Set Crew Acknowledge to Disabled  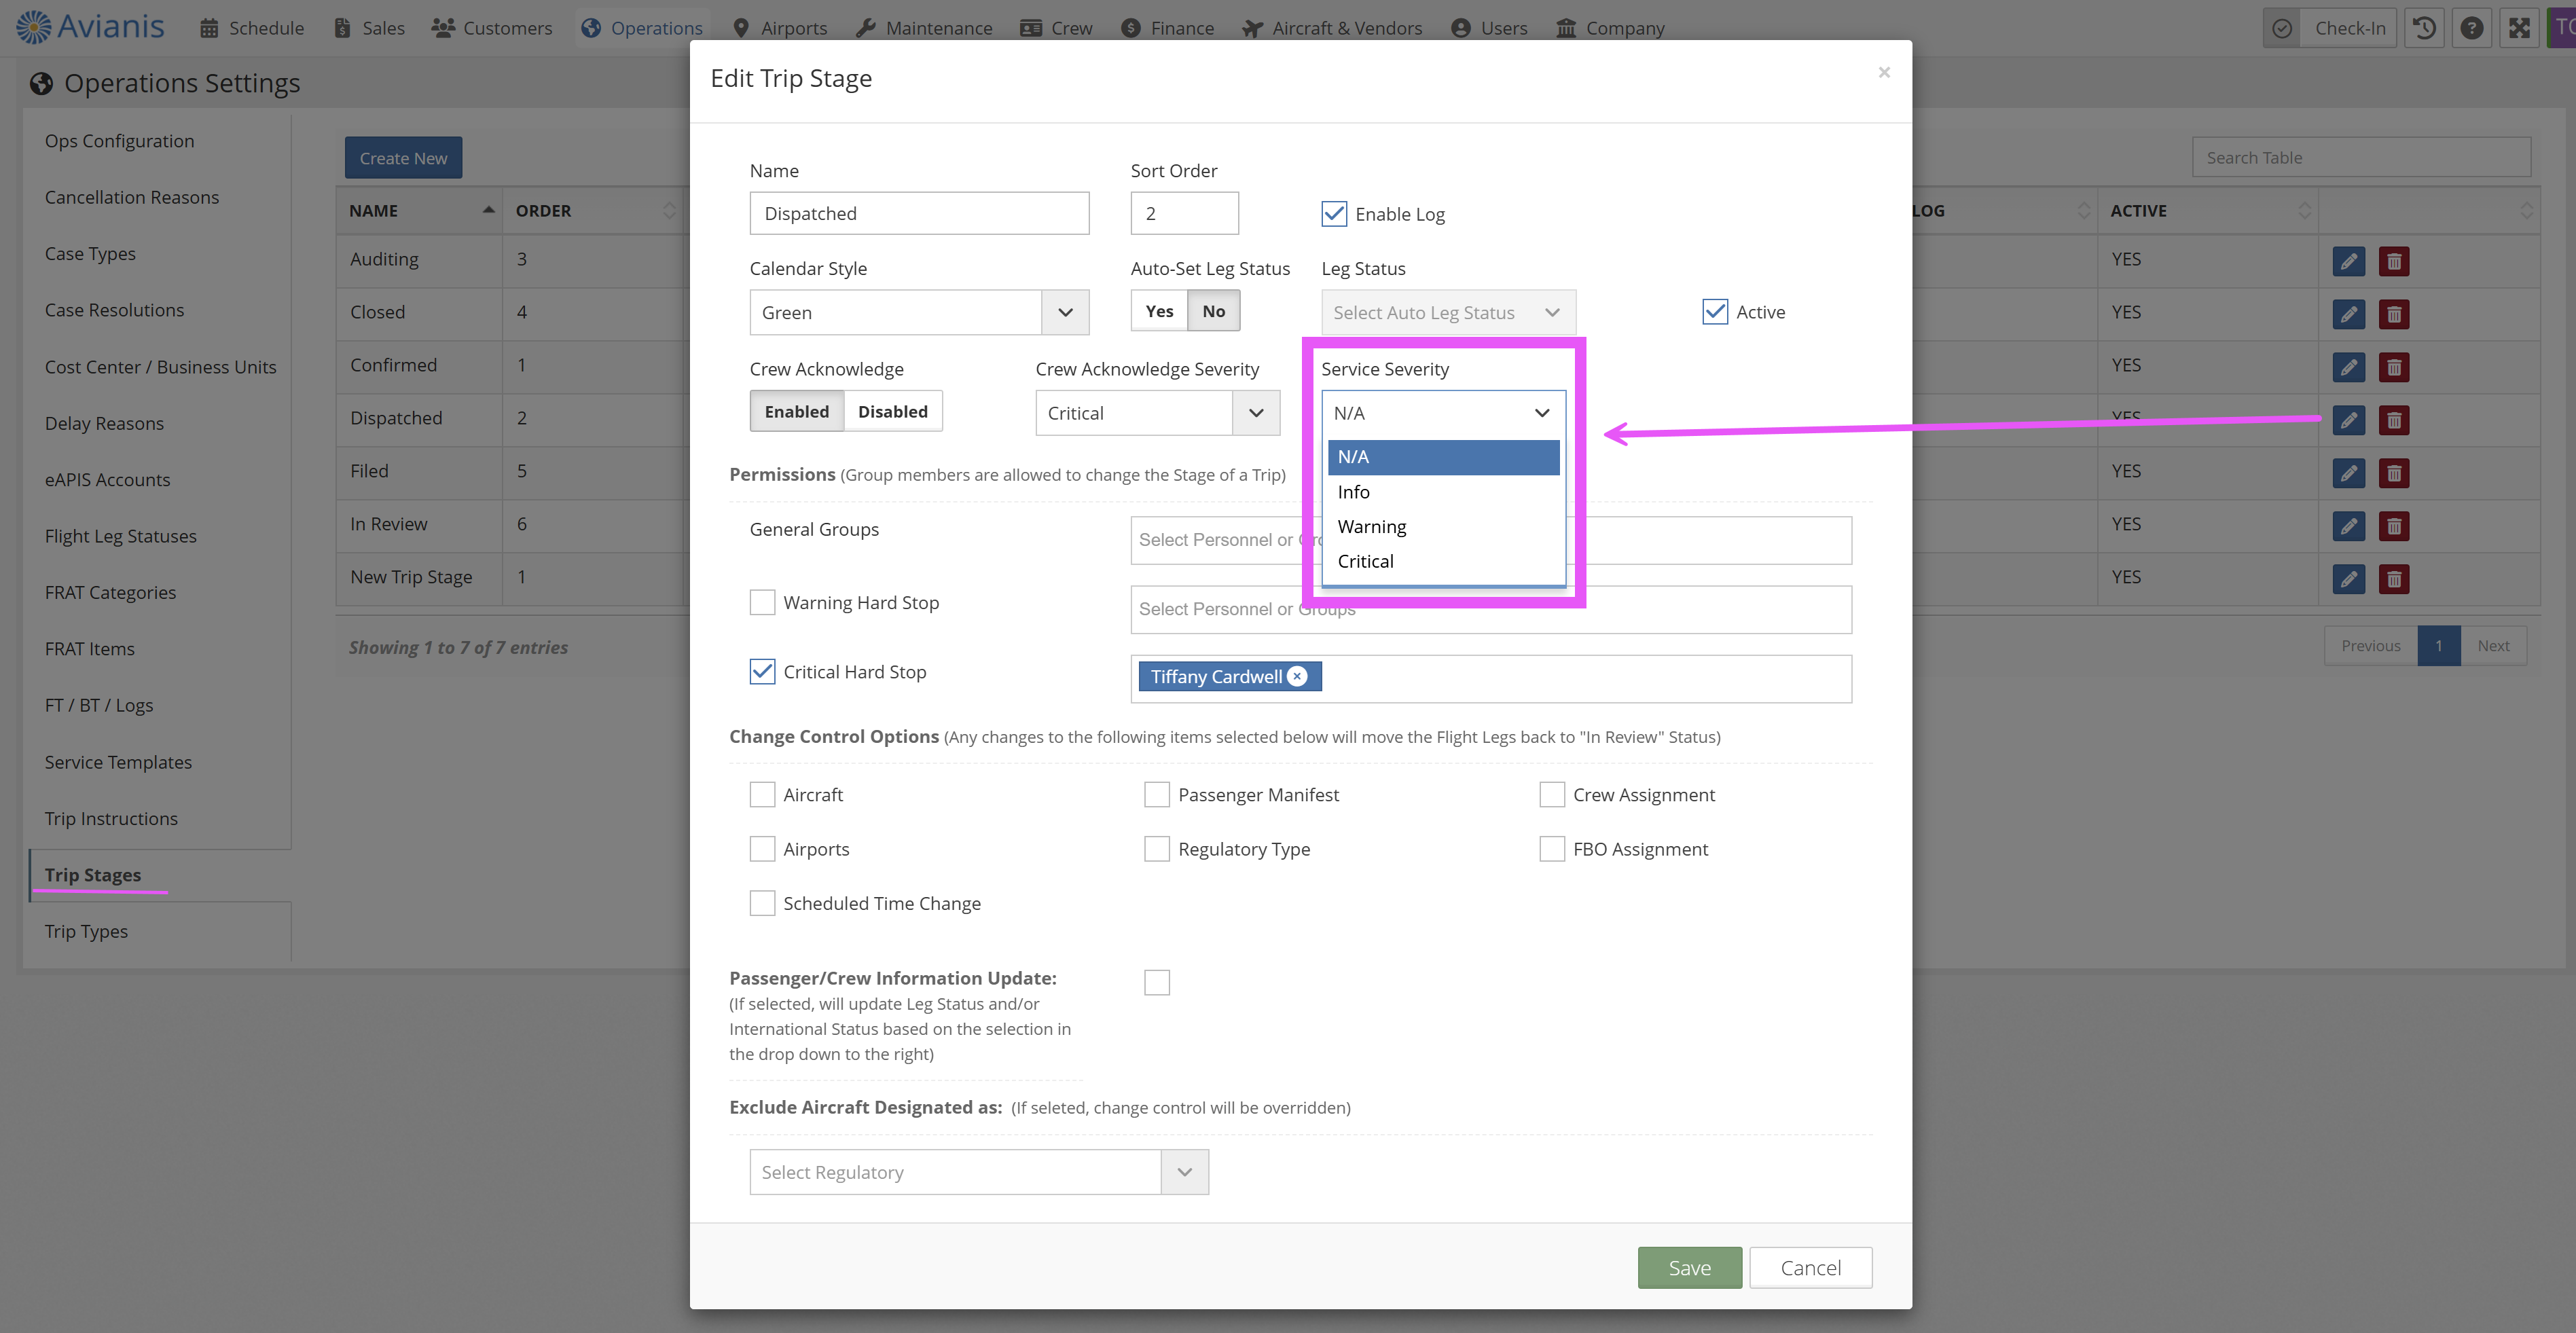pos(892,412)
